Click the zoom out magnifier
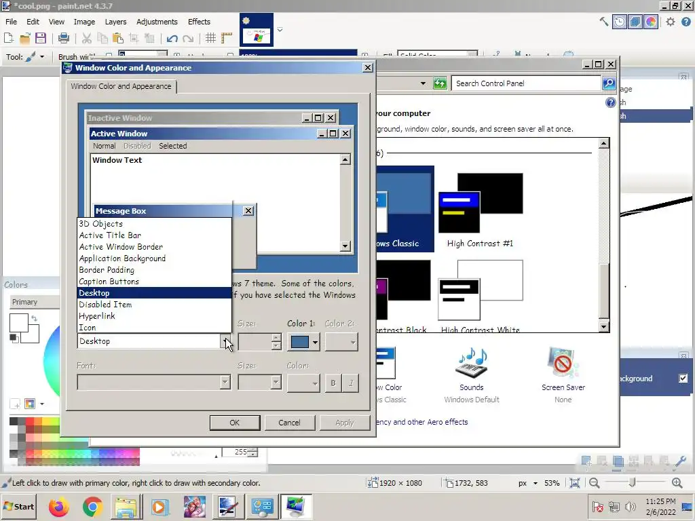The image size is (695, 521). coord(595,483)
